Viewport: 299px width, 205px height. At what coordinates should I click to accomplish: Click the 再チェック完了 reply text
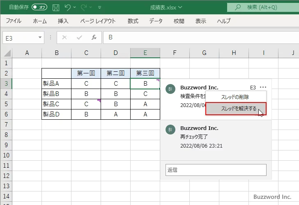194,137
